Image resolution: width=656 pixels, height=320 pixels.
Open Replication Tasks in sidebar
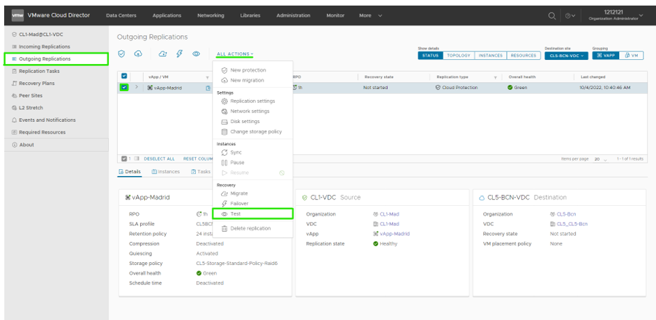[x=39, y=71]
